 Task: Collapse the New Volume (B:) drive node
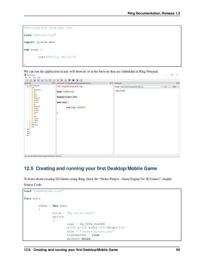tap(25, 86)
